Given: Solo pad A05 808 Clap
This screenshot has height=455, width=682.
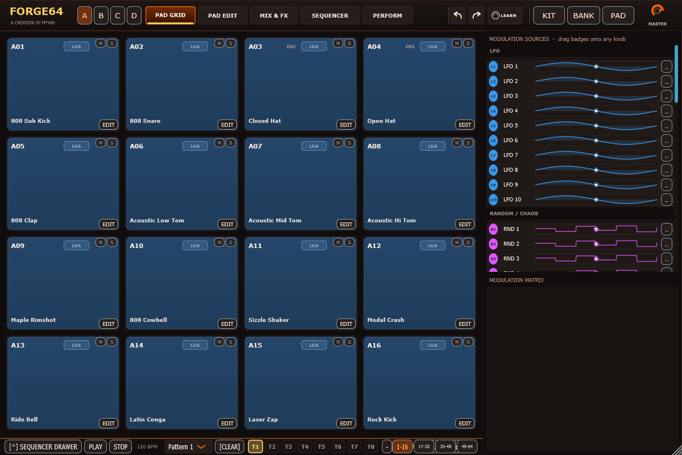Looking at the screenshot, I should (111, 143).
